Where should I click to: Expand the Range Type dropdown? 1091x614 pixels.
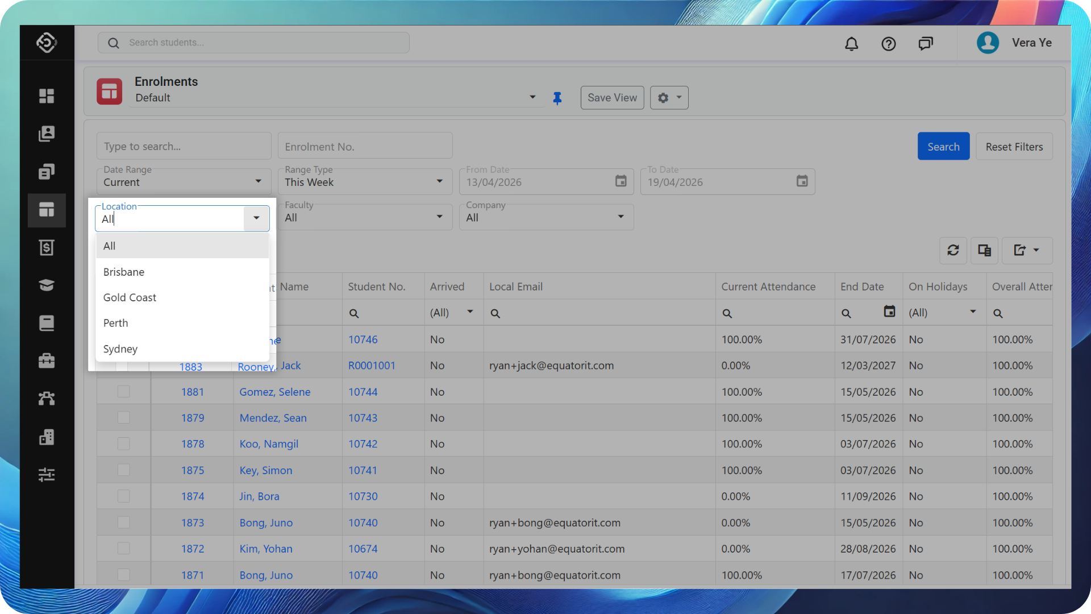(x=439, y=181)
